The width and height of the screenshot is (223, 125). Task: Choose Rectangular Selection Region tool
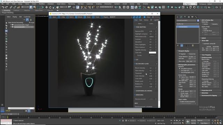tap(38, 7)
